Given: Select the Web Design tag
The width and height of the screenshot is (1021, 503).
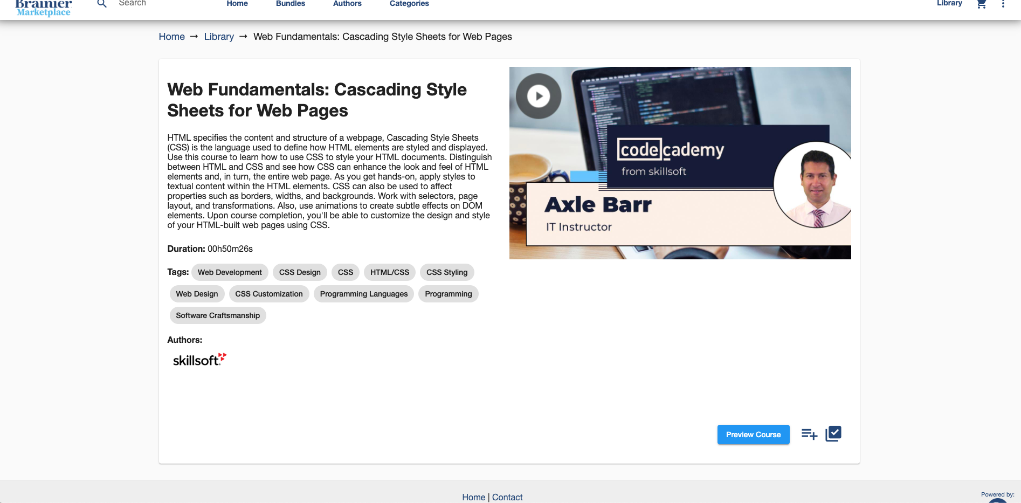Looking at the screenshot, I should 197,294.
